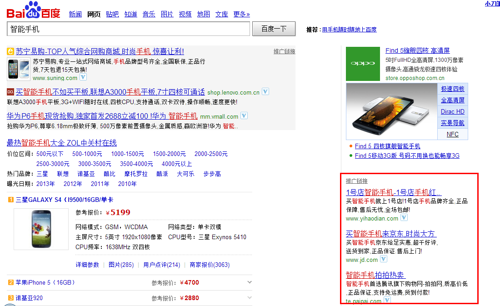Select brand 步步高
Viewport: 500px width, 306px height.
point(212,174)
